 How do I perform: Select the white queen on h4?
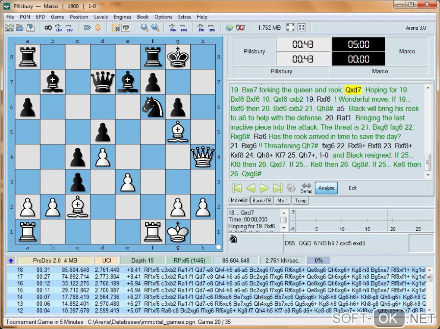[203, 157]
